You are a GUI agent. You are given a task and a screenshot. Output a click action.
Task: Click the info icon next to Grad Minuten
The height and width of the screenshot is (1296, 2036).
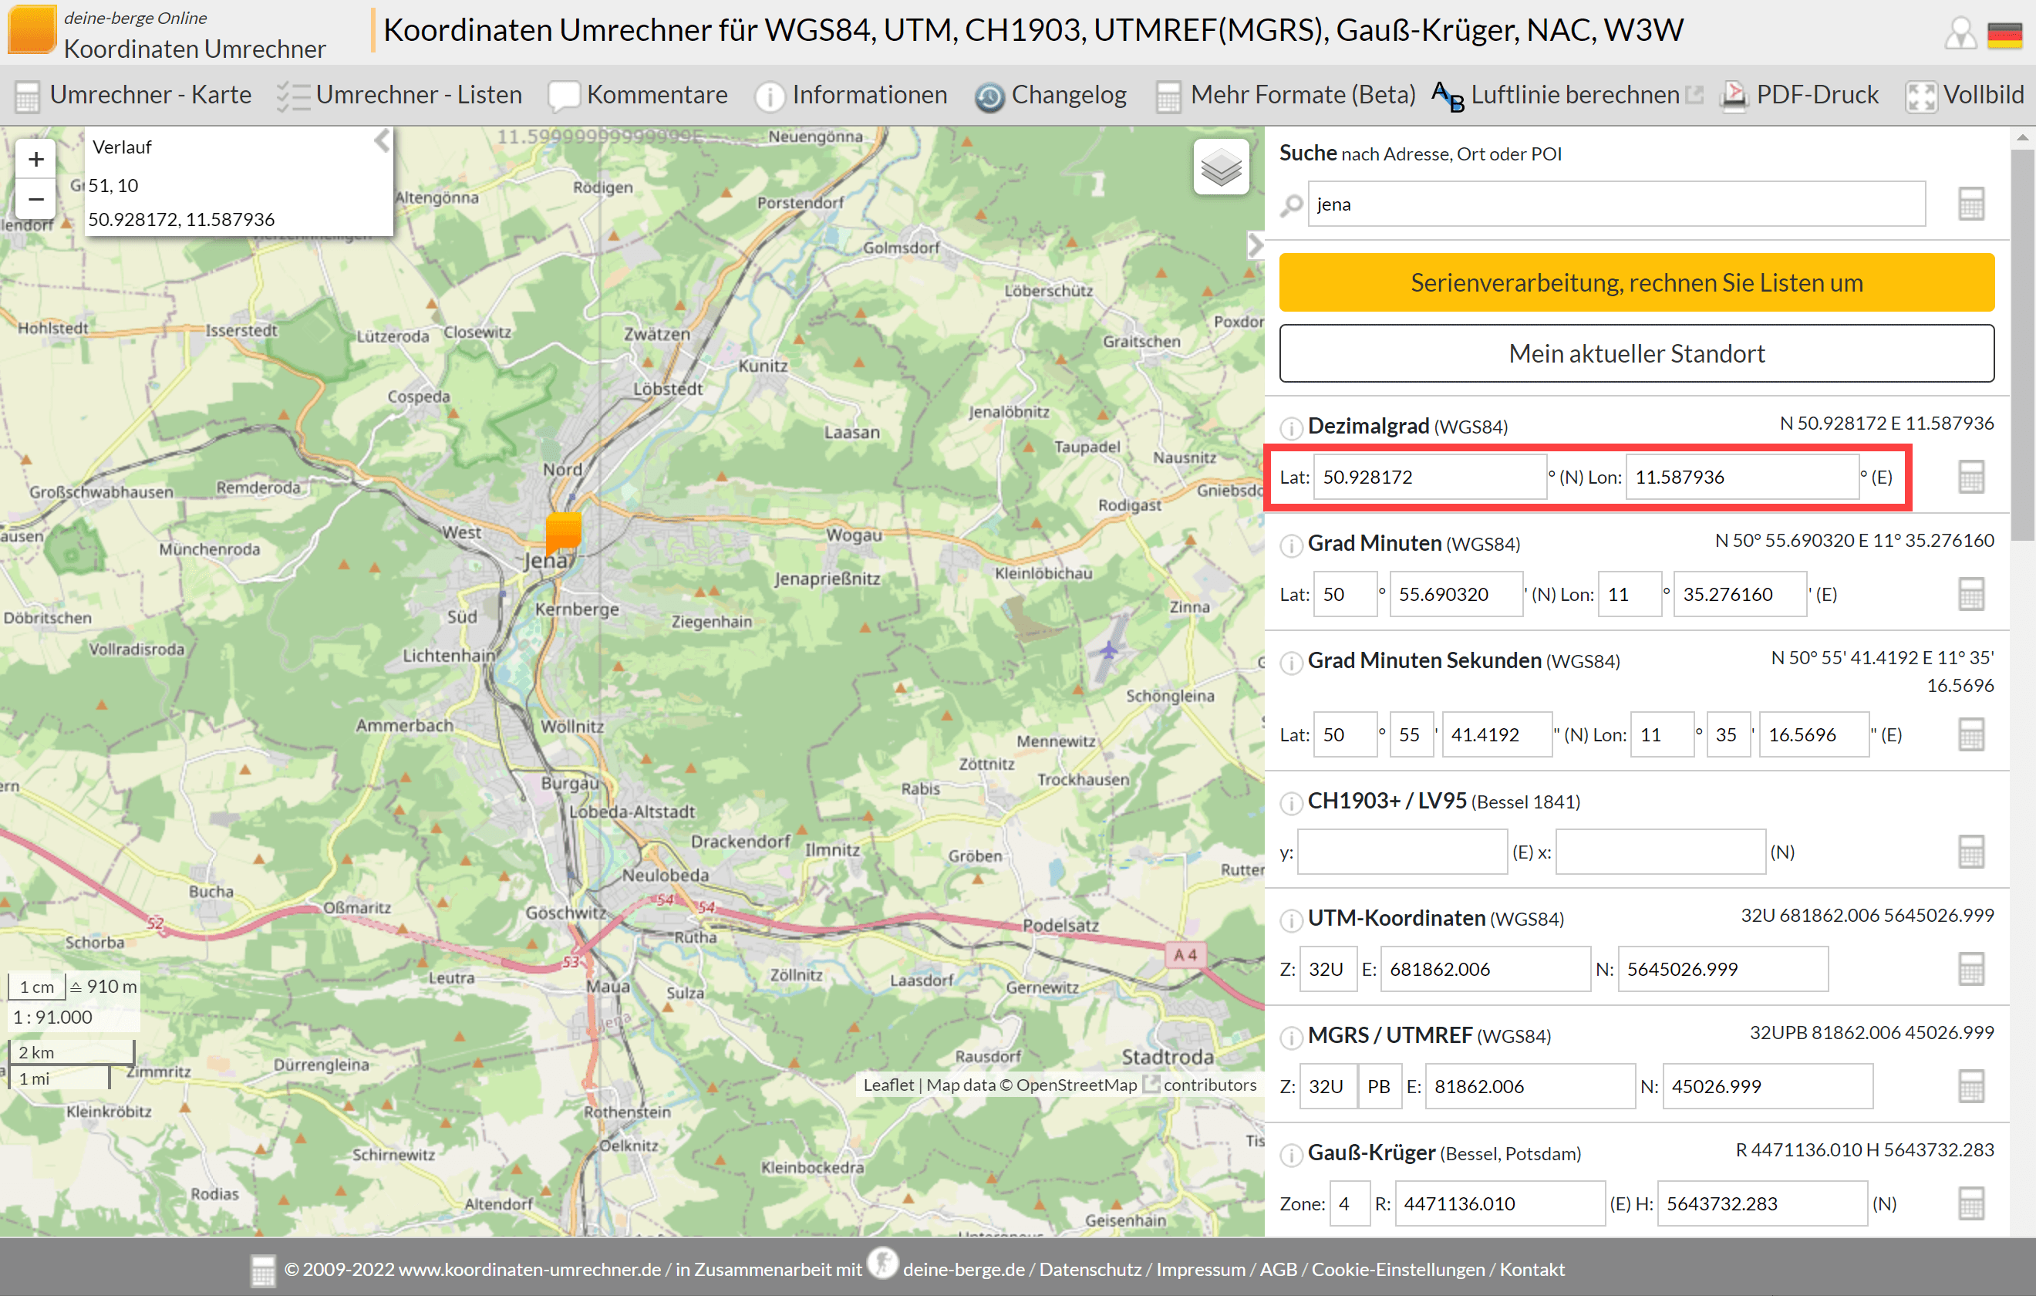point(1290,545)
